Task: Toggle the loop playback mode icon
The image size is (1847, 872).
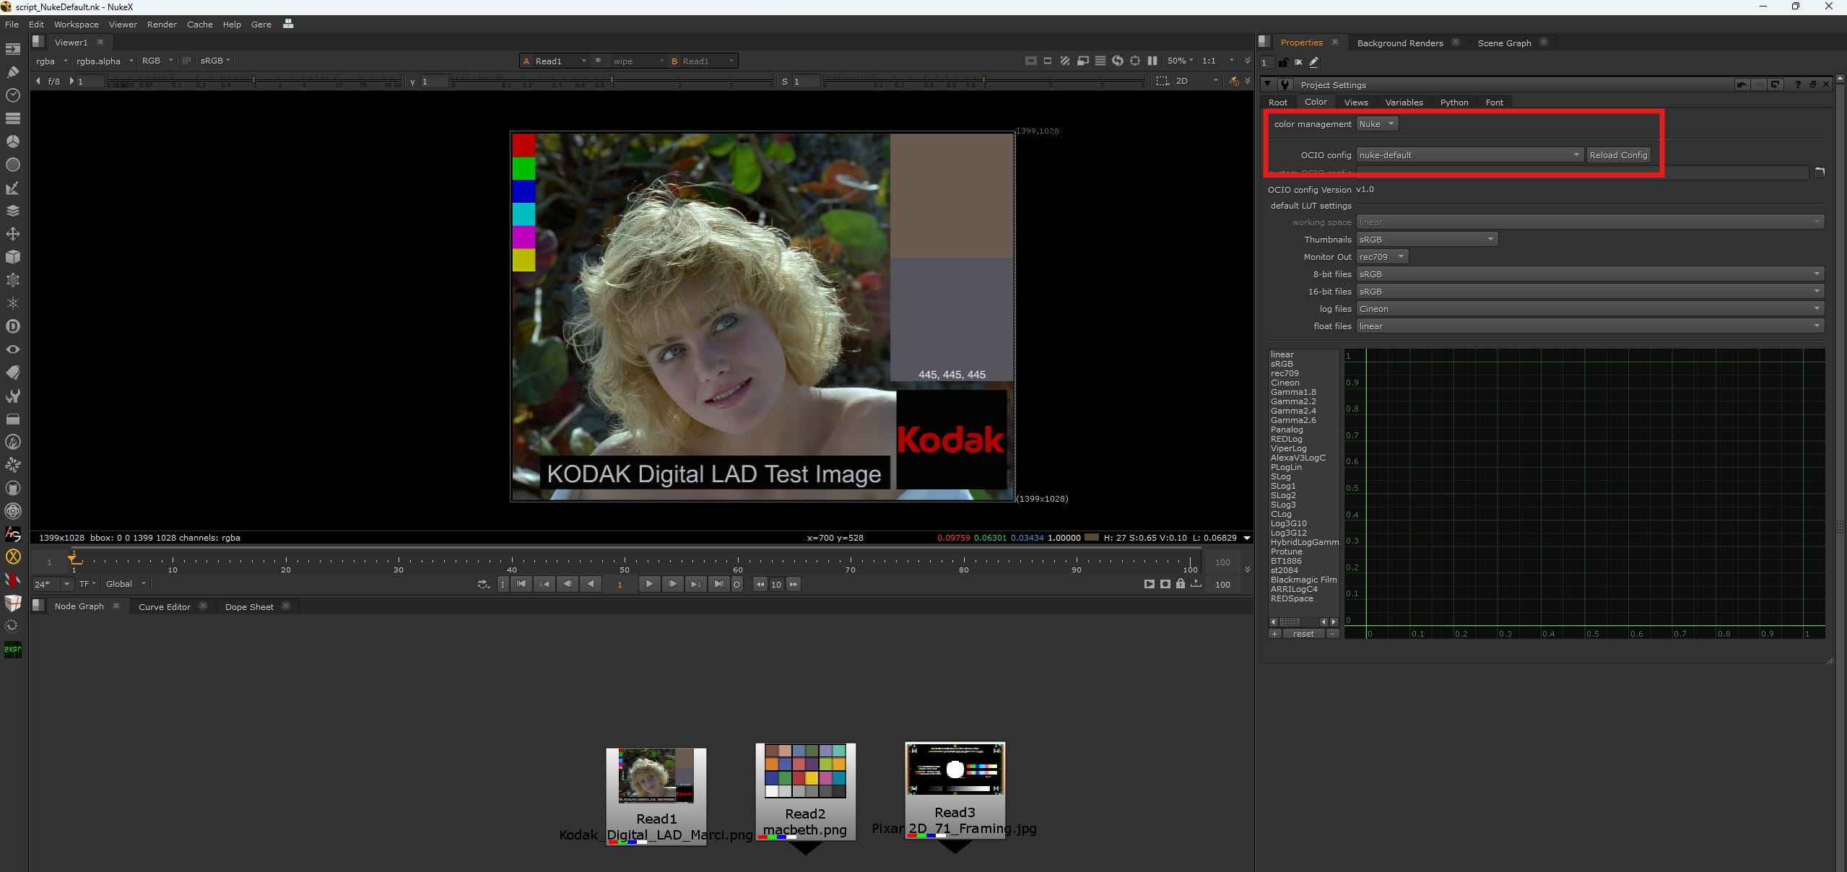Action: click(x=484, y=584)
